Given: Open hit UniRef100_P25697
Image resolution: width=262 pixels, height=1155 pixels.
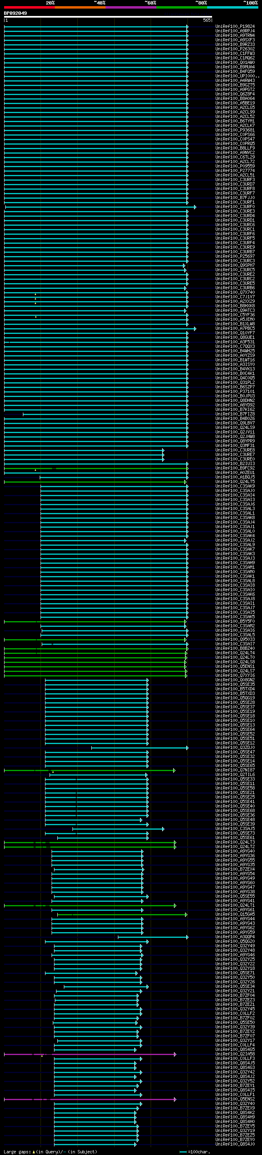Looking at the screenshot, I should pos(235,256).
